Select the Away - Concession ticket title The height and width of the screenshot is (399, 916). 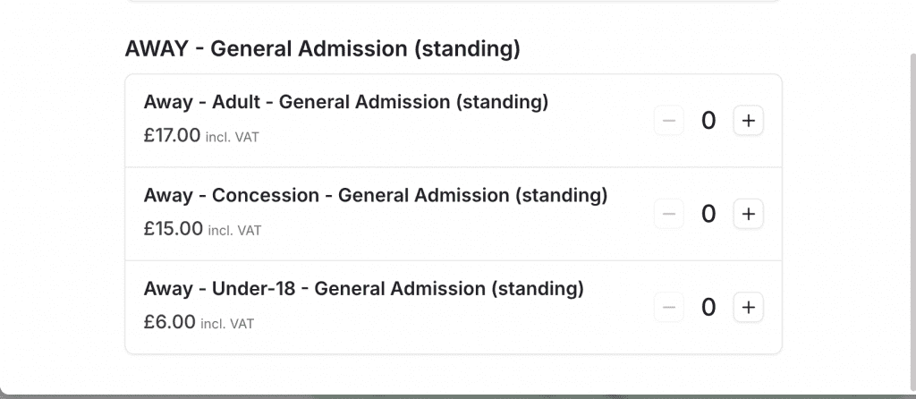click(375, 195)
